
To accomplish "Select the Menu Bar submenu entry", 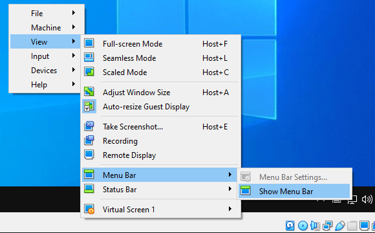I will [160, 175].
